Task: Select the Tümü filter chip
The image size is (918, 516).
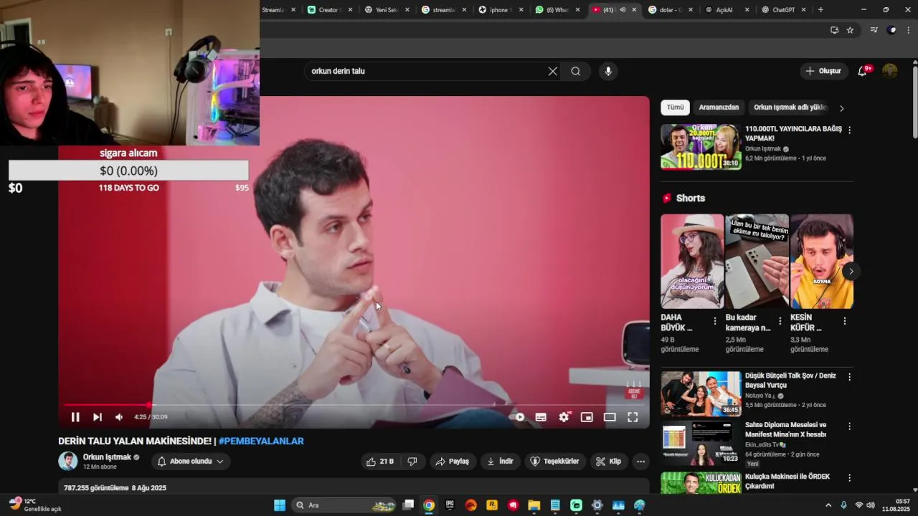Action: (x=675, y=107)
